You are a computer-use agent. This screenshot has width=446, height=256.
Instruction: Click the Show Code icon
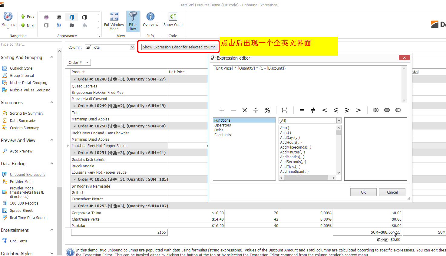click(x=173, y=17)
